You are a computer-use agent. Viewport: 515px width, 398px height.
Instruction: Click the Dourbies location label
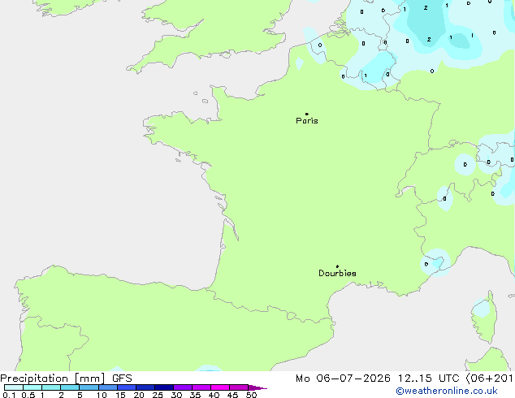point(337,273)
